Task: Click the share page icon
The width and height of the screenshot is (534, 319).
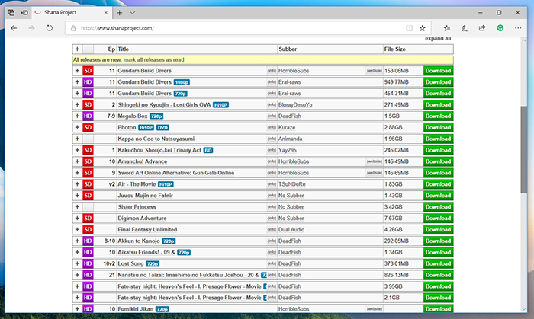Action: click(x=482, y=28)
